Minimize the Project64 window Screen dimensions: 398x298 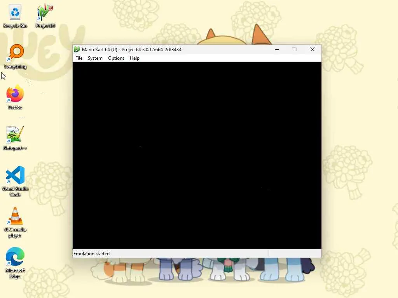277,49
